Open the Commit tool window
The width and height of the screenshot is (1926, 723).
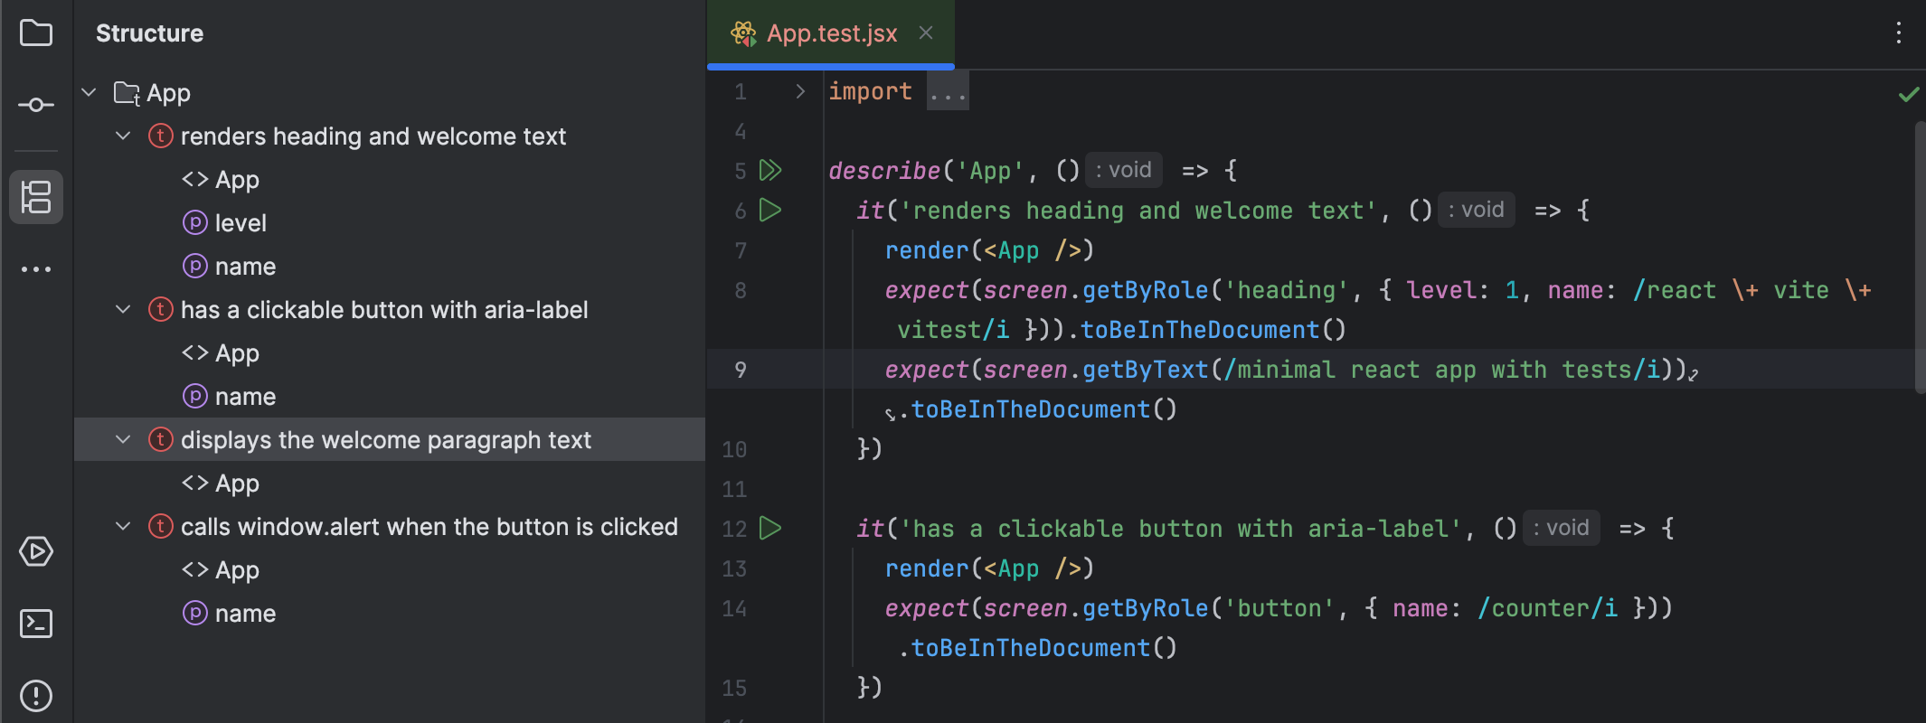36,105
